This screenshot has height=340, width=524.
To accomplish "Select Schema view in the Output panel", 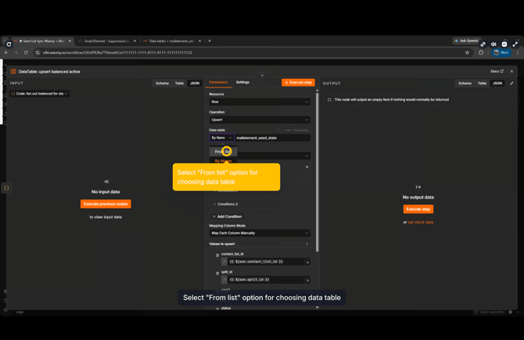I will pos(465,83).
